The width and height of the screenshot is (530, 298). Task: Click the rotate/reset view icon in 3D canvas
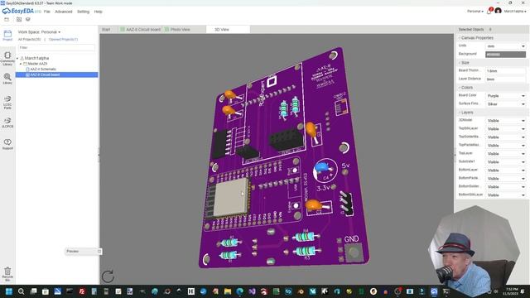point(108,276)
